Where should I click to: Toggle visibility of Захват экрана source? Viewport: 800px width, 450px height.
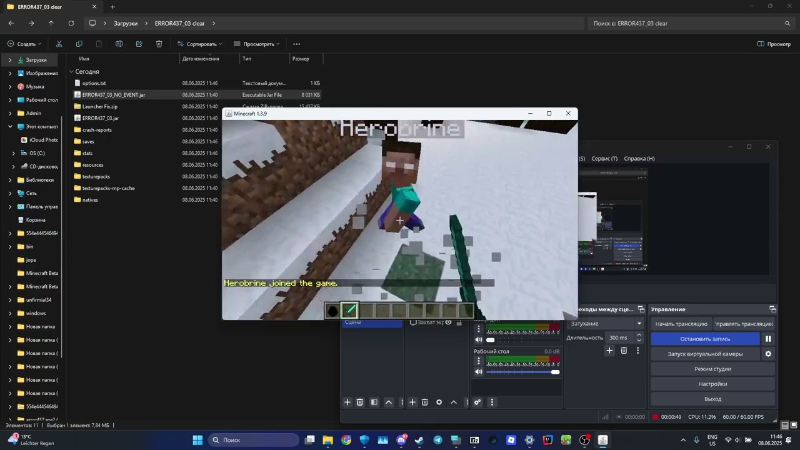point(448,322)
